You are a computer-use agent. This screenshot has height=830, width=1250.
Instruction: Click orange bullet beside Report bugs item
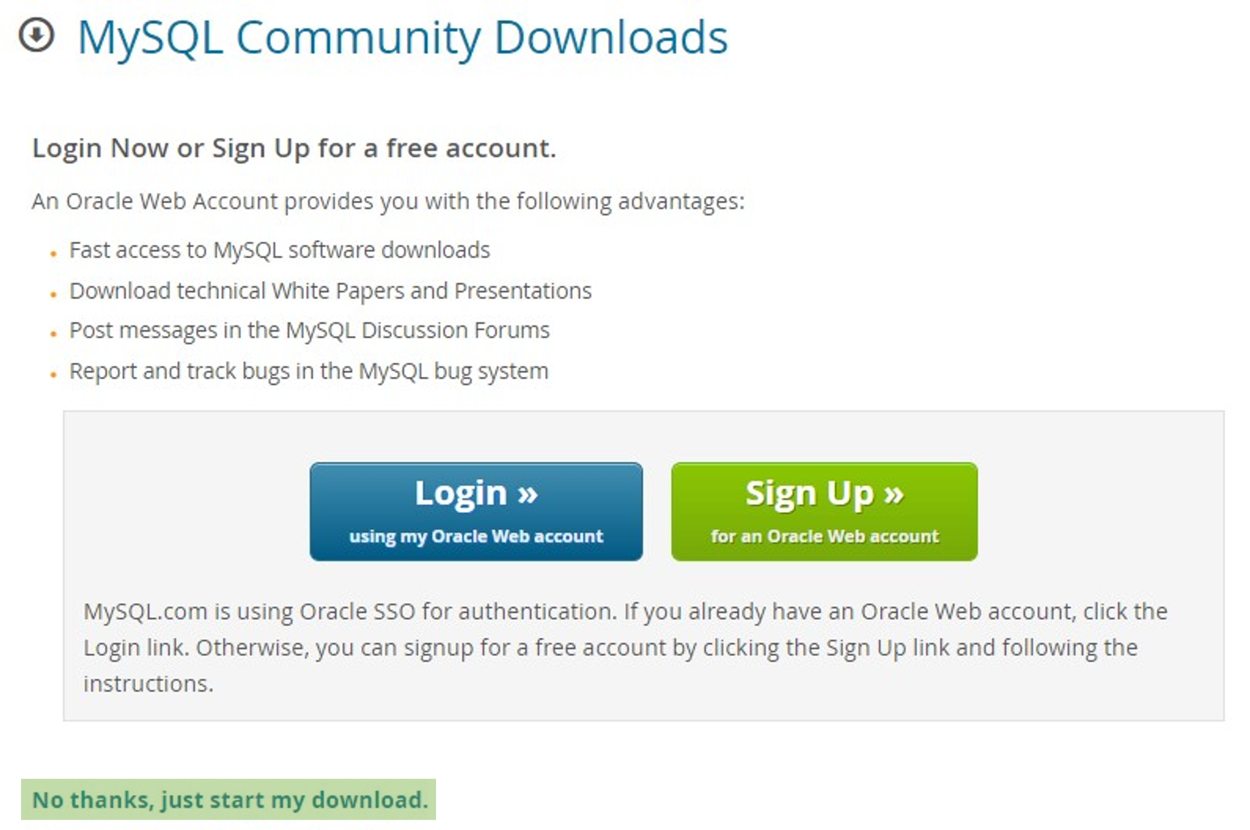pos(53,375)
